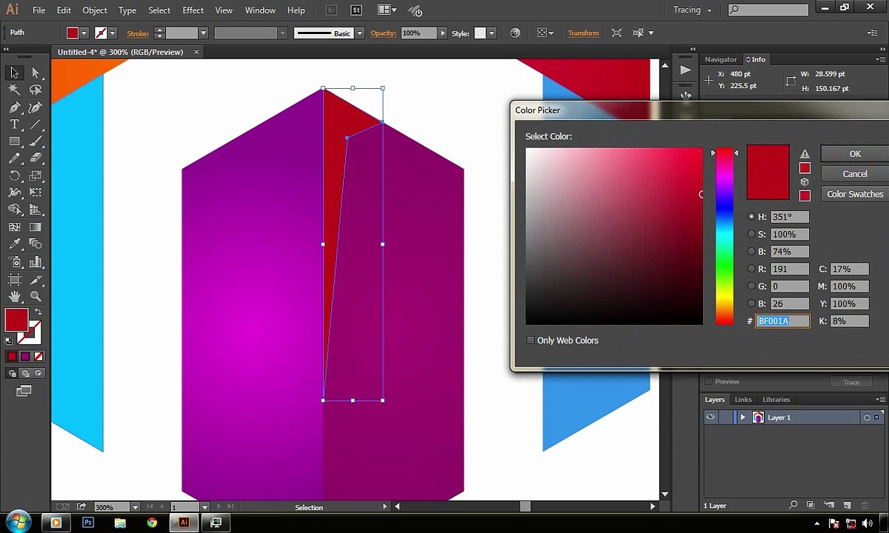This screenshot has height=533, width=889.
Task: Click the swap fill and stroke arrows
Action: coord(38,313)
